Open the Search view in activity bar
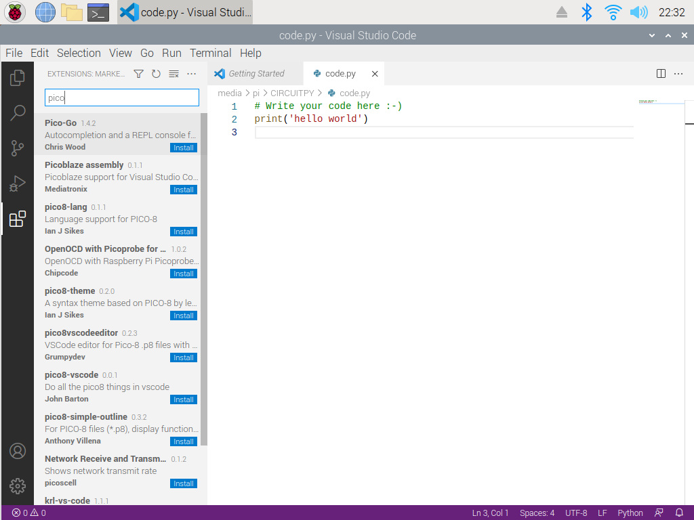The image size is (694, 520). (17, 113)
